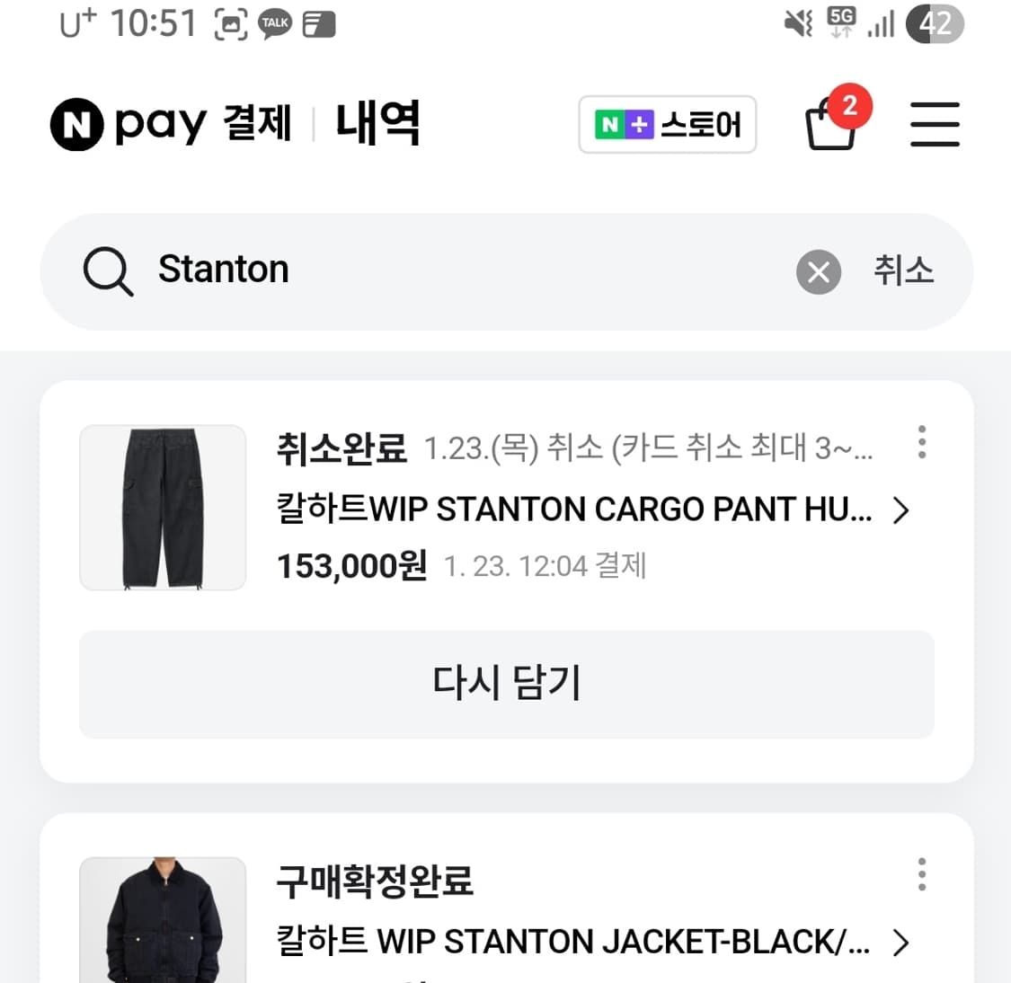Tap the 취소 cancel link

click(903, 271)
